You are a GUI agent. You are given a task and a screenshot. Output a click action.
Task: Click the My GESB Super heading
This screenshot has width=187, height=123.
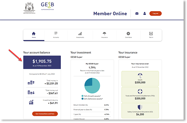[x=92, y=64]
